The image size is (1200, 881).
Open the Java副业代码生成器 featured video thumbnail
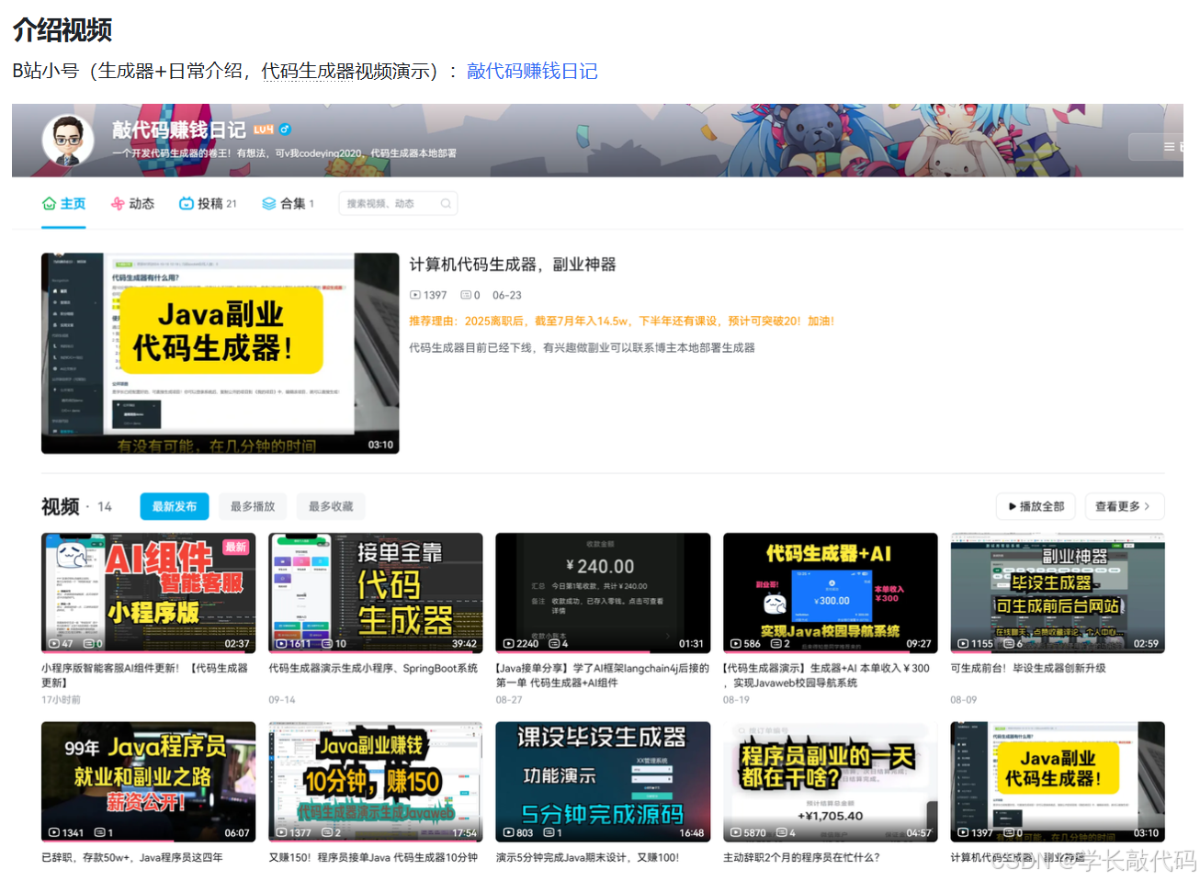pos(220,353)
